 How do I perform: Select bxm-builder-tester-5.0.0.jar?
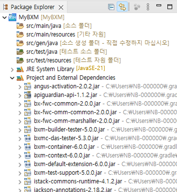pyautogui.click(x=69, y=129)
